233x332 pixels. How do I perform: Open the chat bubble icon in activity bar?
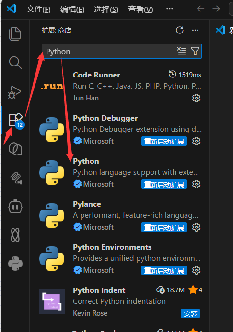point(15,149)
